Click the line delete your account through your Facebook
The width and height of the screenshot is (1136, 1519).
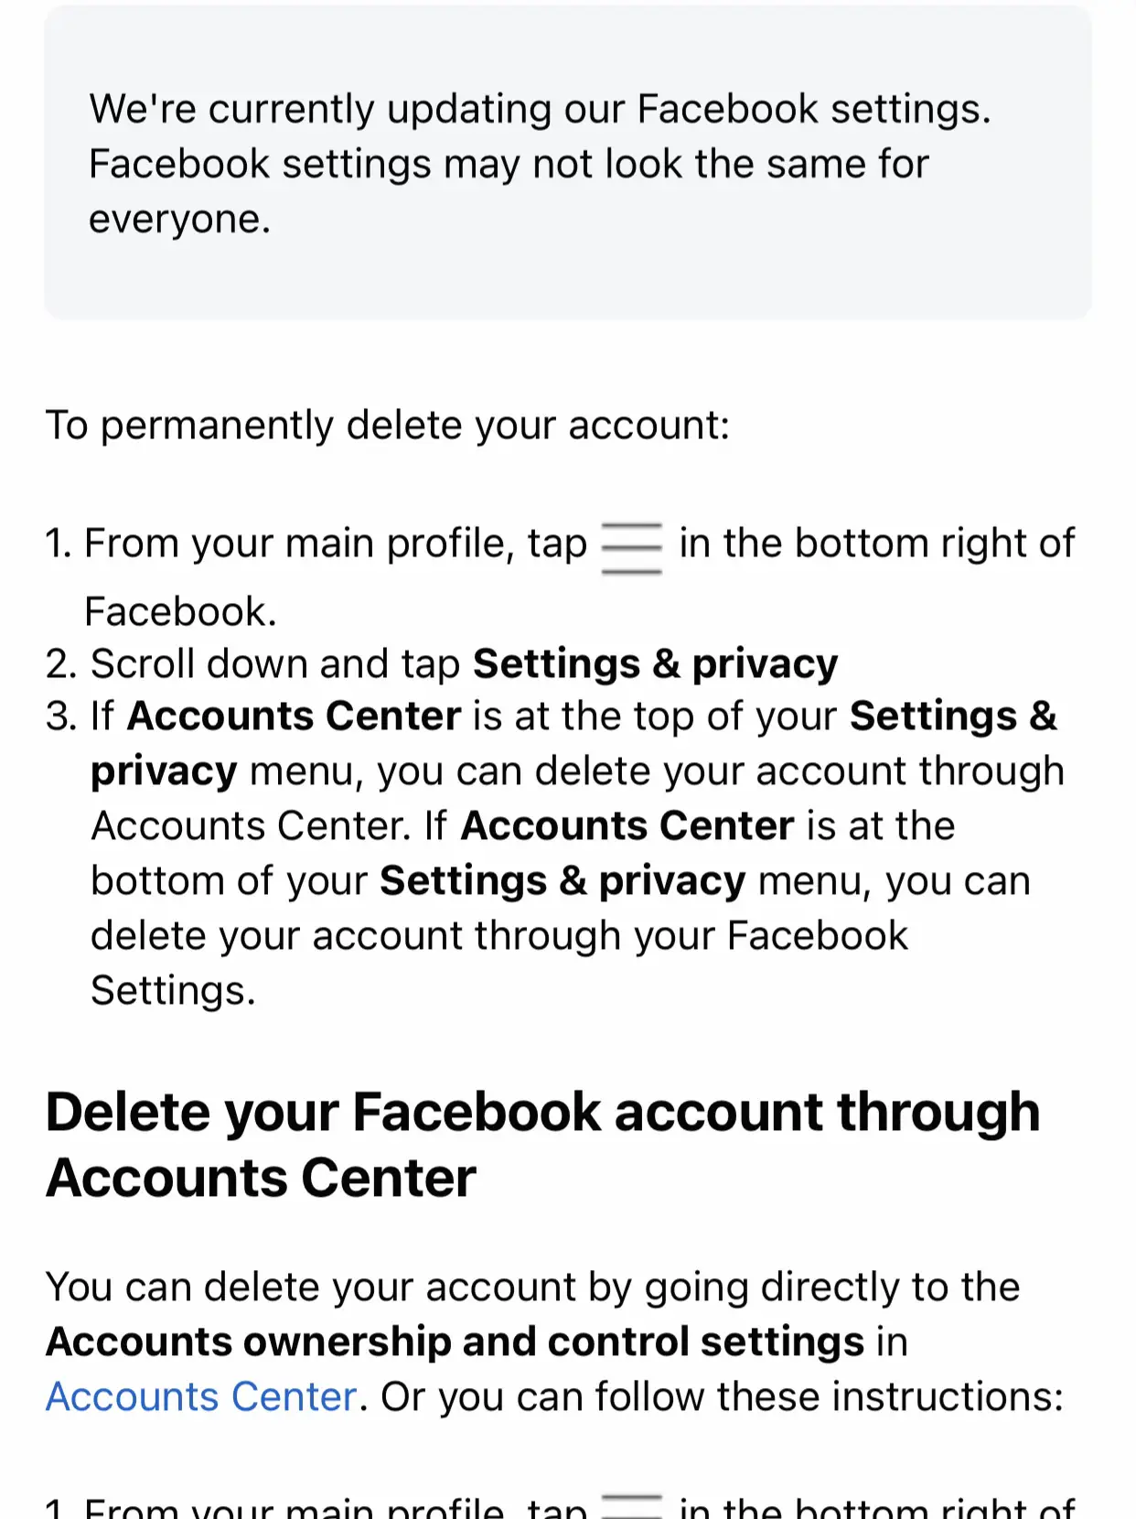point(499,936)
